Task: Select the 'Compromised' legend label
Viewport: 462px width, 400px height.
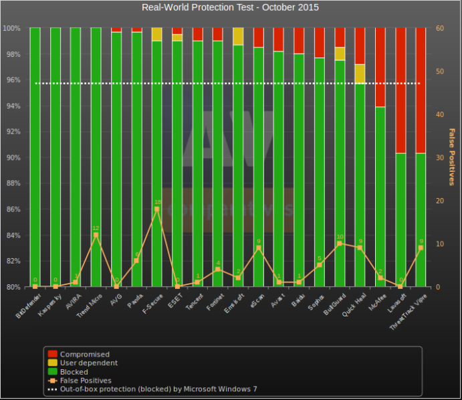Action: tap(84, 355)
